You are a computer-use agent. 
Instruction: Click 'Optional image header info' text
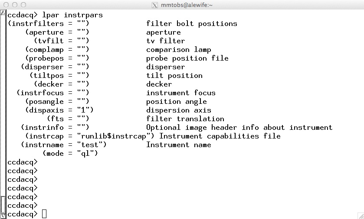click(x=203, y=127)
